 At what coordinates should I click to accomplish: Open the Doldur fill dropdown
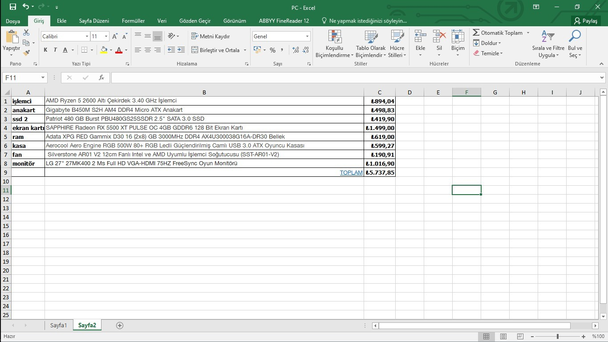pyautogui.click(x=487, y=43)
